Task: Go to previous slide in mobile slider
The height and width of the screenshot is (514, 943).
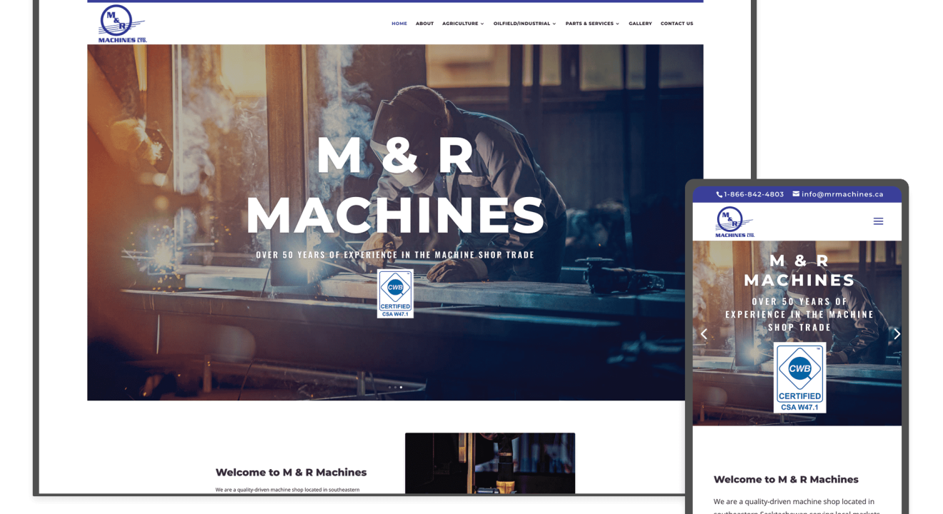Action: (x=704, y=333)
